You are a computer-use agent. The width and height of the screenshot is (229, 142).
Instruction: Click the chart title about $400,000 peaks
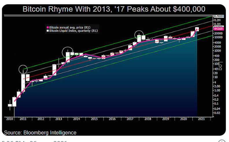[114, 9]
